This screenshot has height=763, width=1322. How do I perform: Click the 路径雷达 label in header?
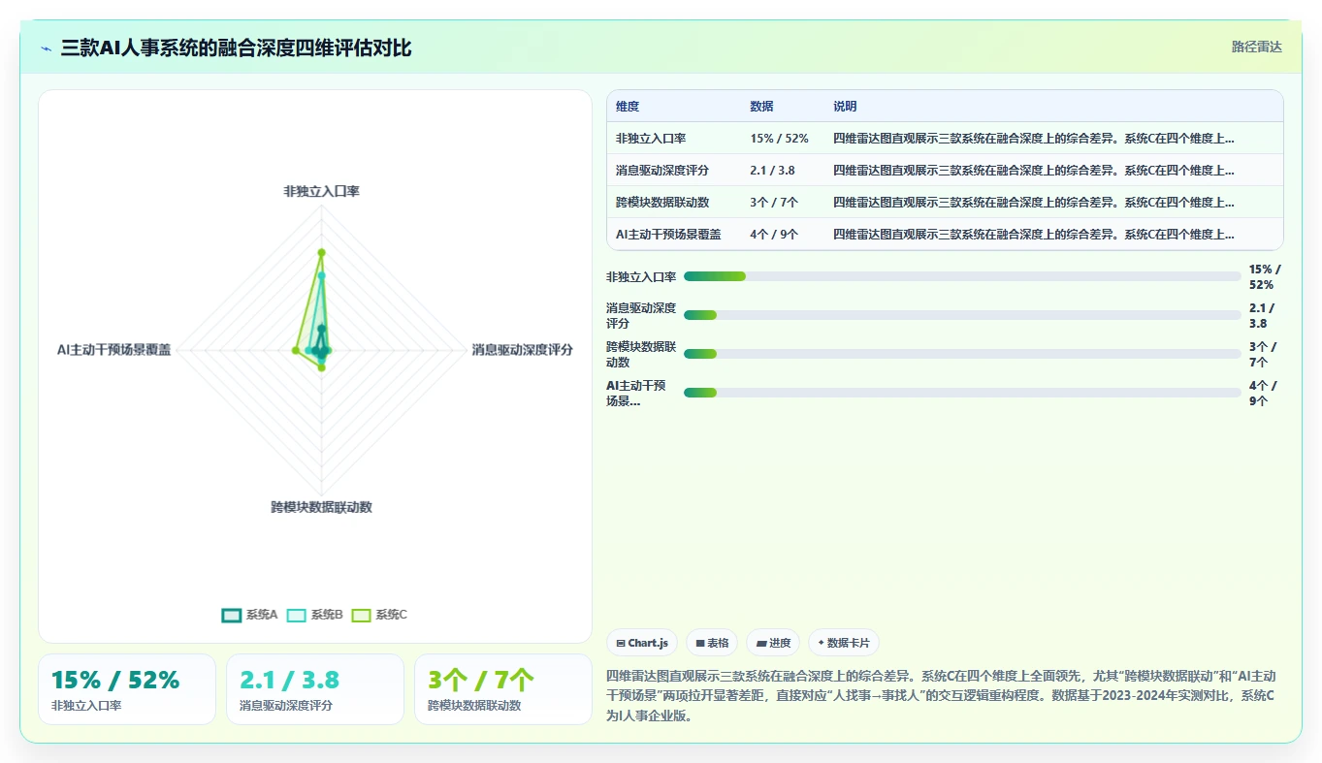pyautogui.click(x=1257, y=47)
